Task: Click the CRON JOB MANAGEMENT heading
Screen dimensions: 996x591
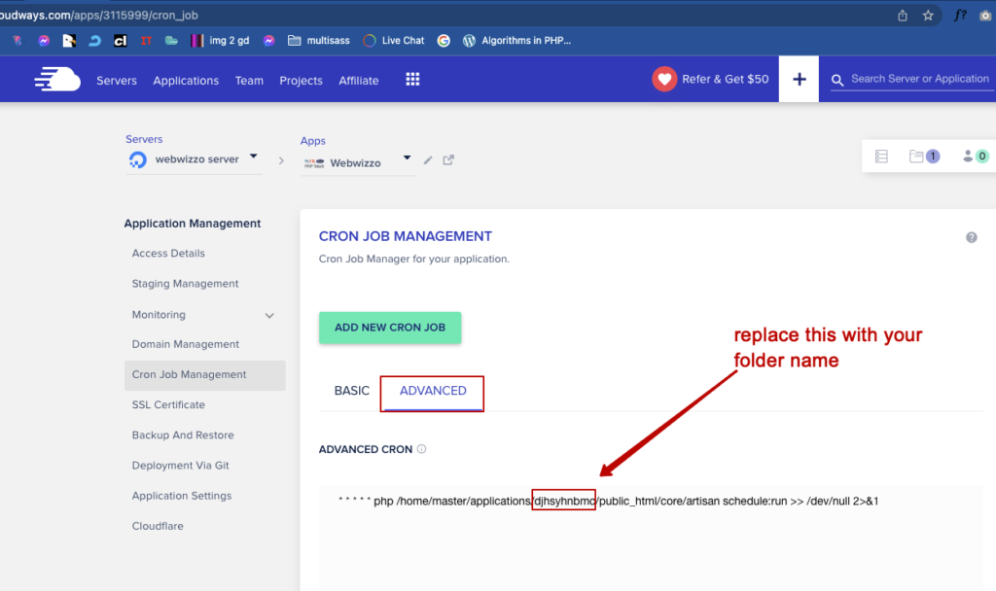Action: 406,236
